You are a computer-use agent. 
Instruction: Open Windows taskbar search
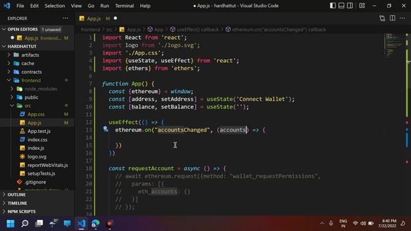coord(25,223)
